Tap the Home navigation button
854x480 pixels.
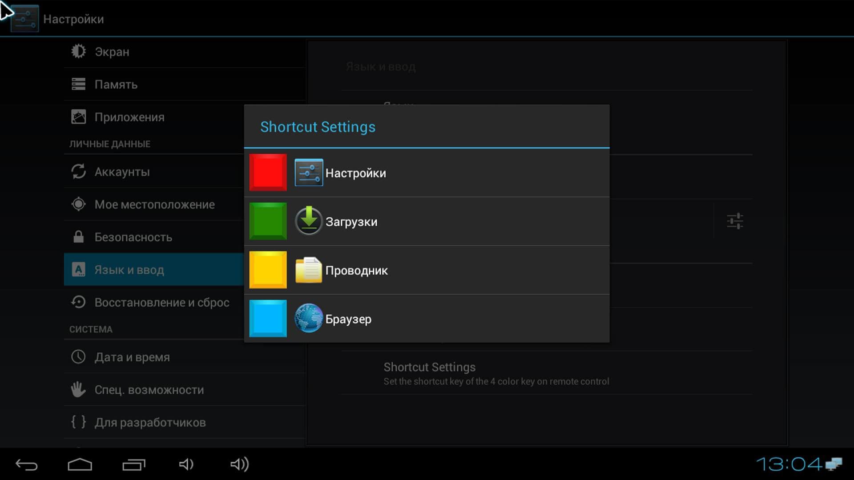[80, 464]
